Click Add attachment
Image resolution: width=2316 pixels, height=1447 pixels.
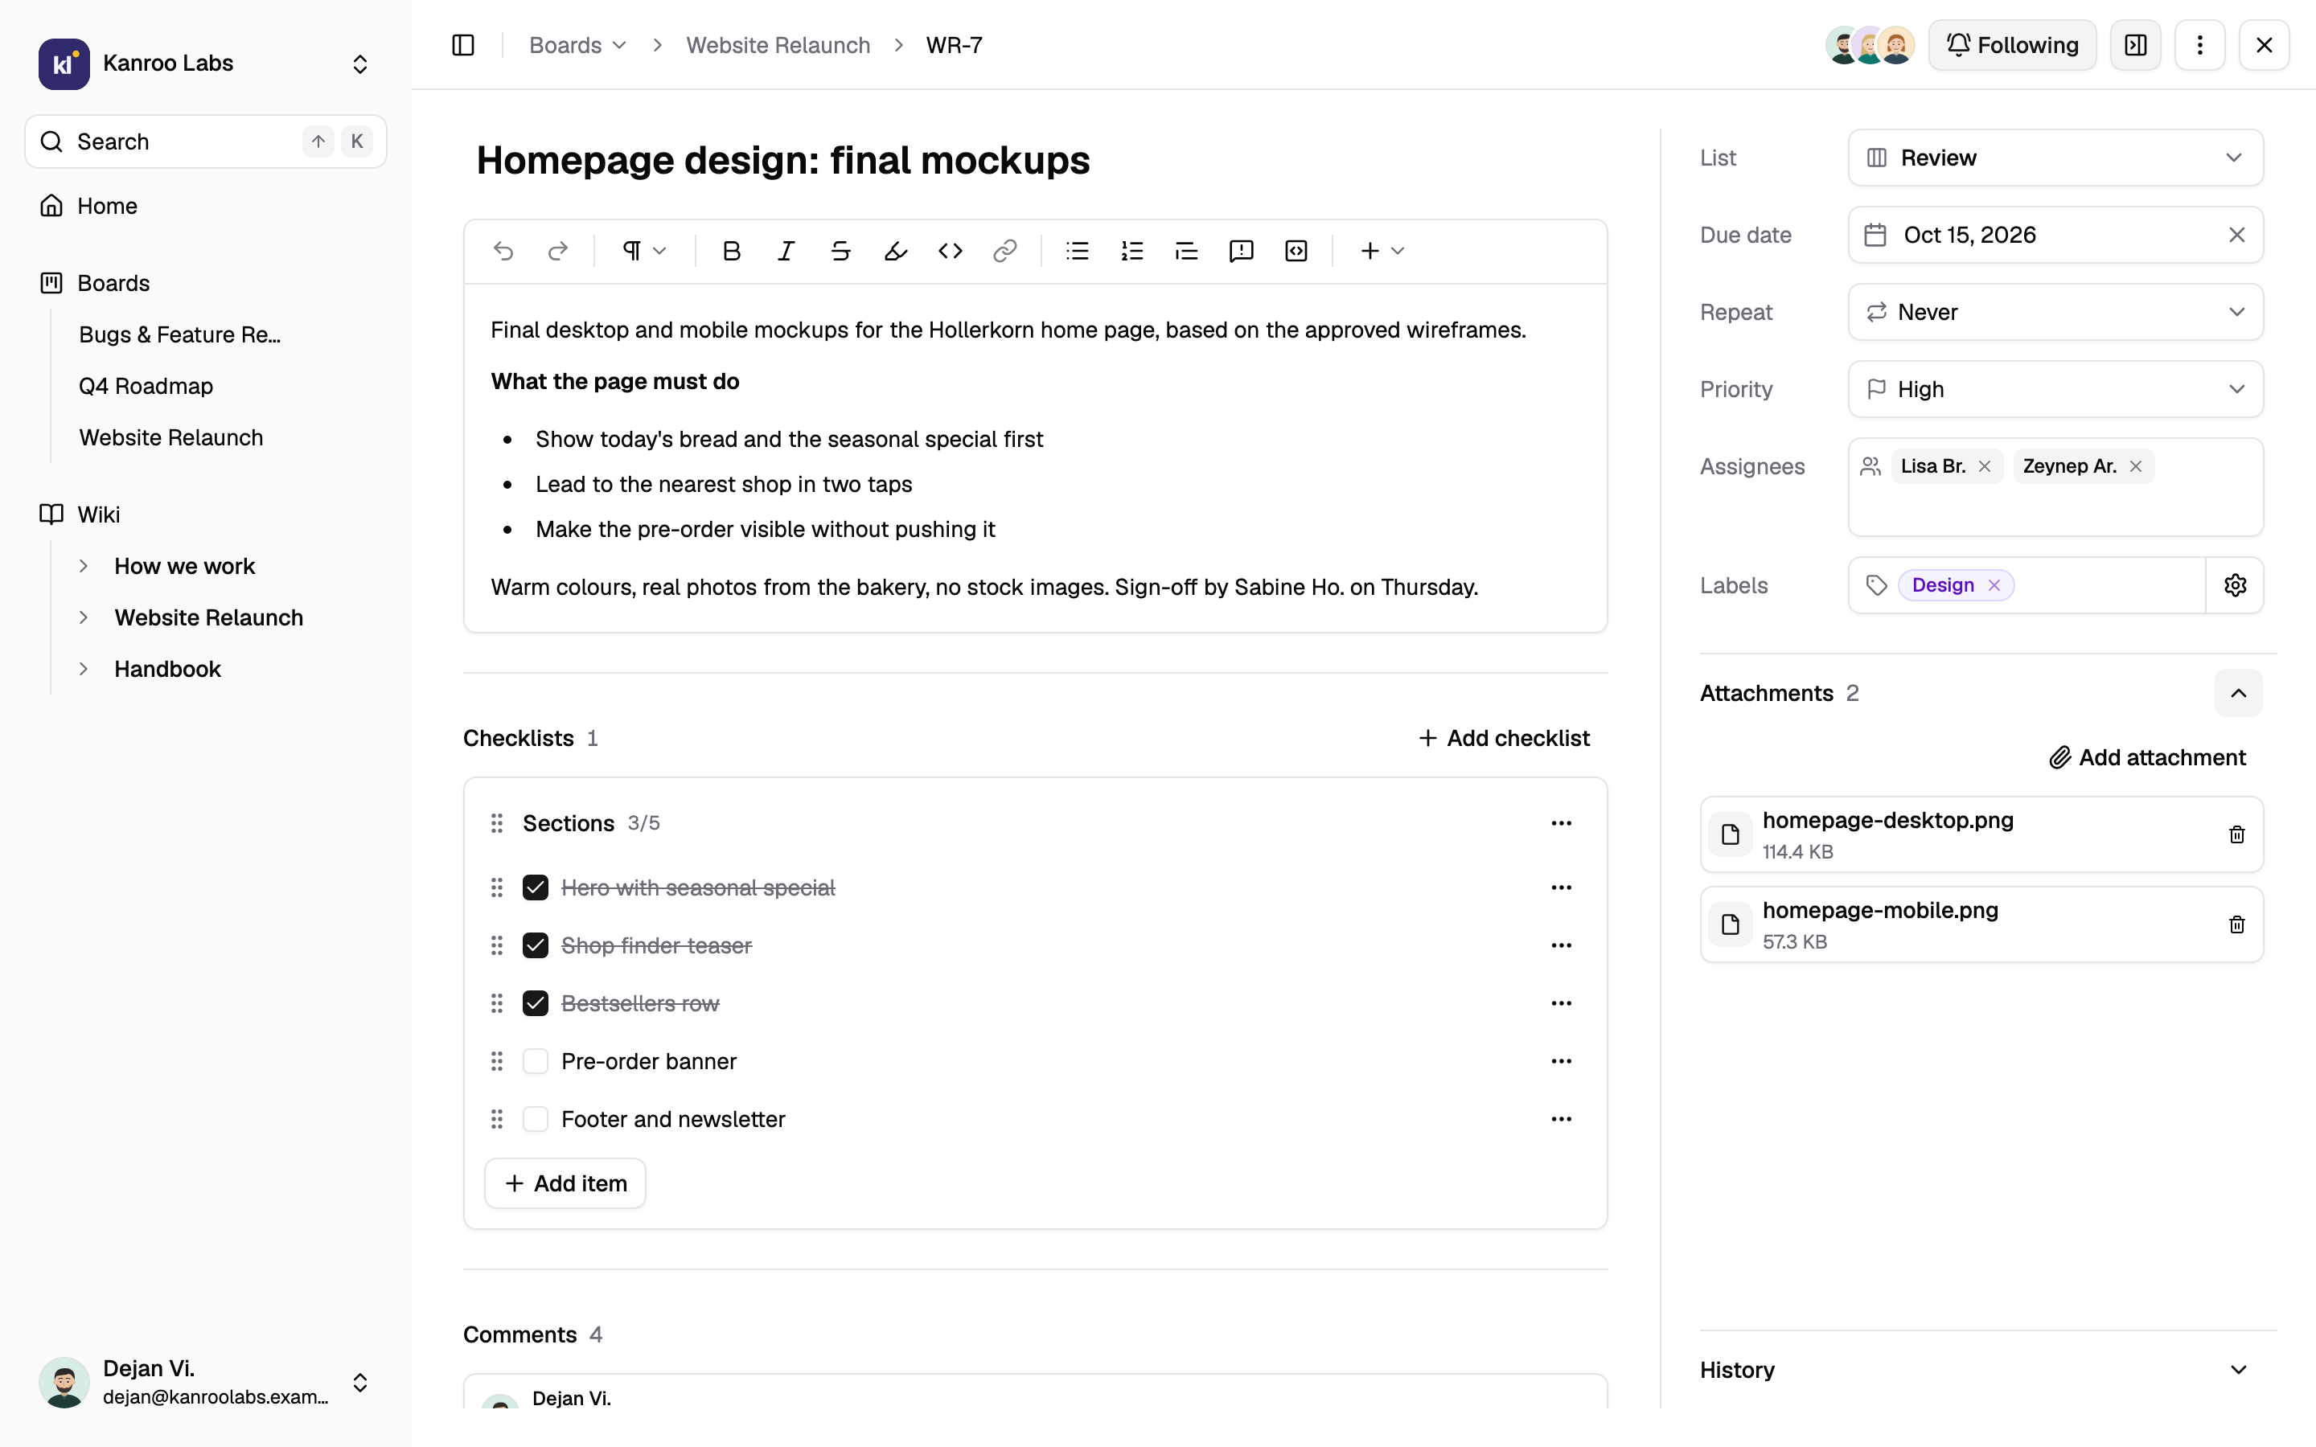2146,757
